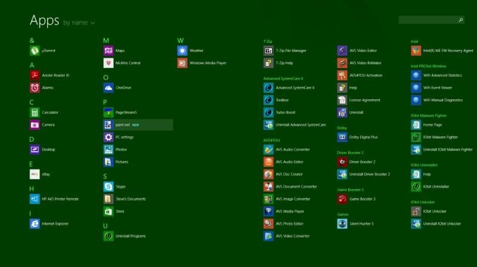Image resolution: width=477 pixels, height=267 pixels.
Task: Open the Desktop tile icon
Action: click(x=35, y=149)
